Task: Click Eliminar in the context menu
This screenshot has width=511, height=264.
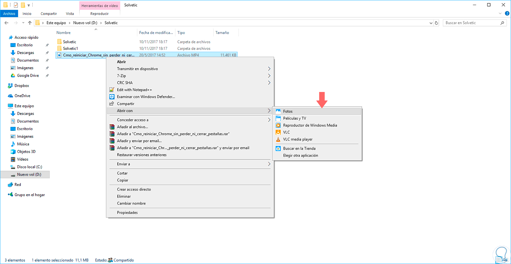Action: pyautogui.click(x=124, y=196)
